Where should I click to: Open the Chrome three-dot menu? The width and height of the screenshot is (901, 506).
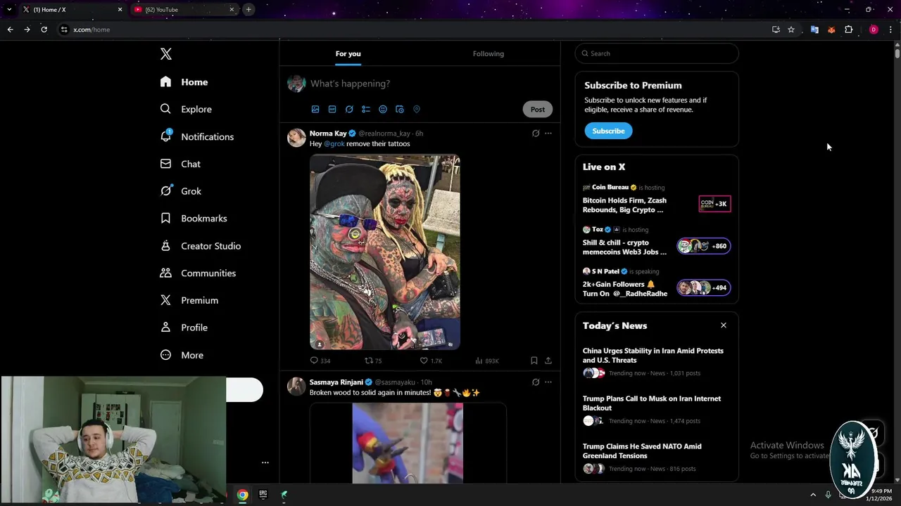point(890,30)
